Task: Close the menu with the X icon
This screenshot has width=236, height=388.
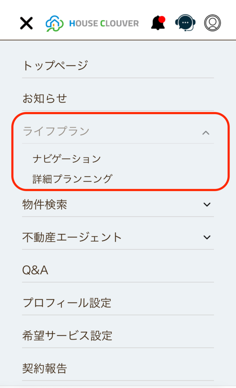Action: tap(26, 23)
